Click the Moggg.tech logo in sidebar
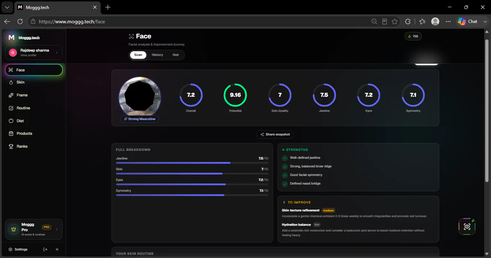 click(24, 38)
